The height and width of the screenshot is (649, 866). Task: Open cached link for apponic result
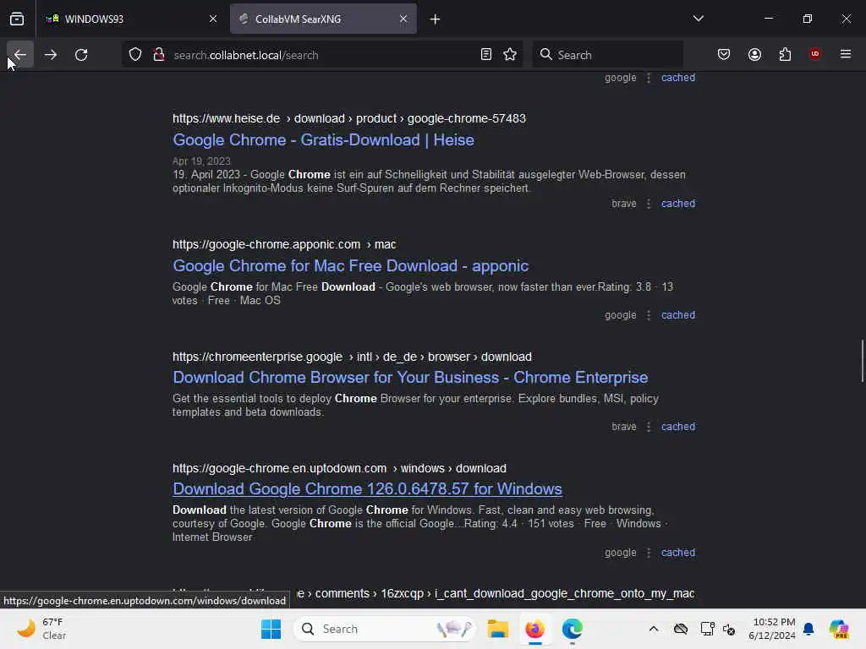(678, 315)
